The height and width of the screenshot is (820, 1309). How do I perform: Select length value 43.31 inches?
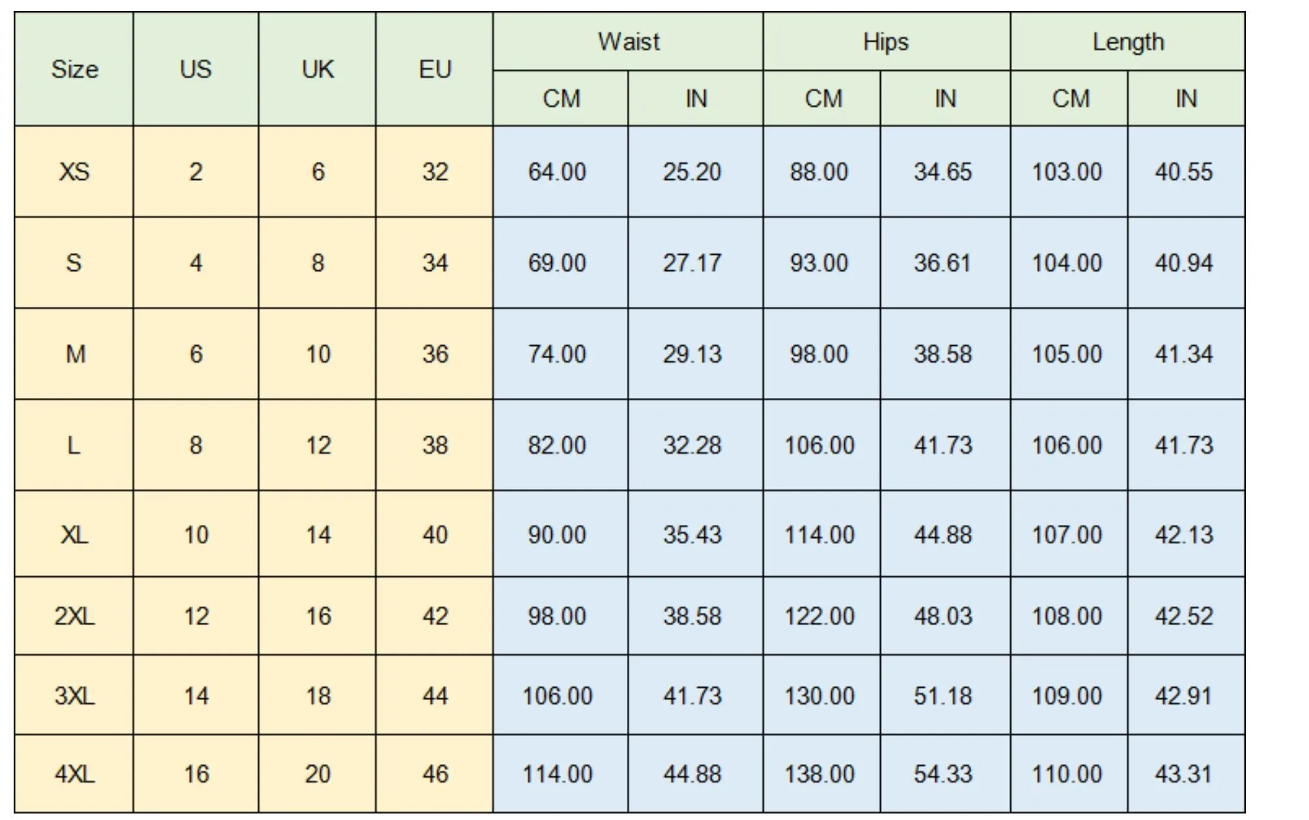[x=1186, y=774]
